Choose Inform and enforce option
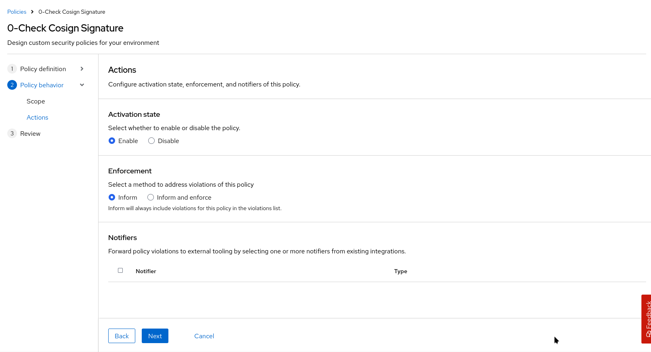The image size is (651, 352). tap(151, 197)
